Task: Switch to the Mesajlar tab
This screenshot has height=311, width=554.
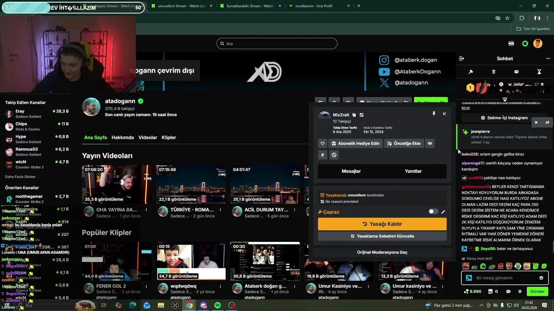Action: click(x=351, y=171)
